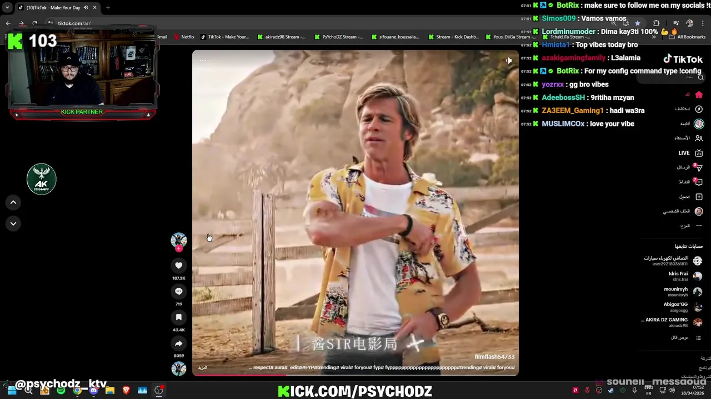The height and width of the screenshot is (399, 711).
Task: Open Activity notifications in TikTok sidebar
Action: pos(691,182)
